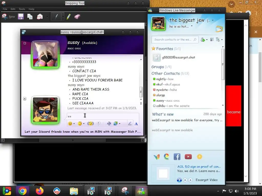Select the Highlighter tool
This screenshot has width=262, height=196.
[x=69, y=17]
